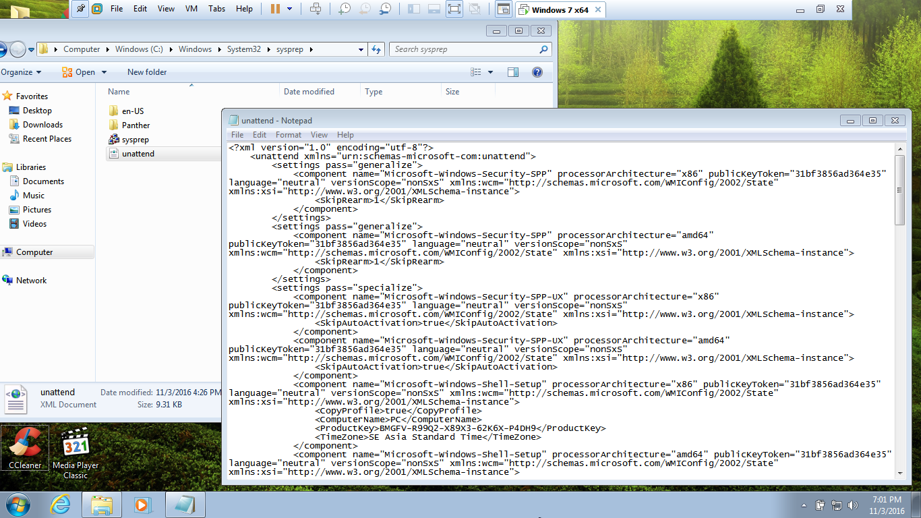Screen dimensions: 921x518
Task: Open the VMware VM menu
Action: [191, 9]
